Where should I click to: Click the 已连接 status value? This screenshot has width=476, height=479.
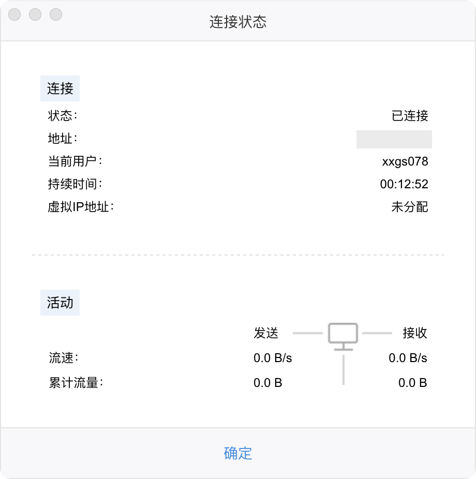click(x=410, y=115)
